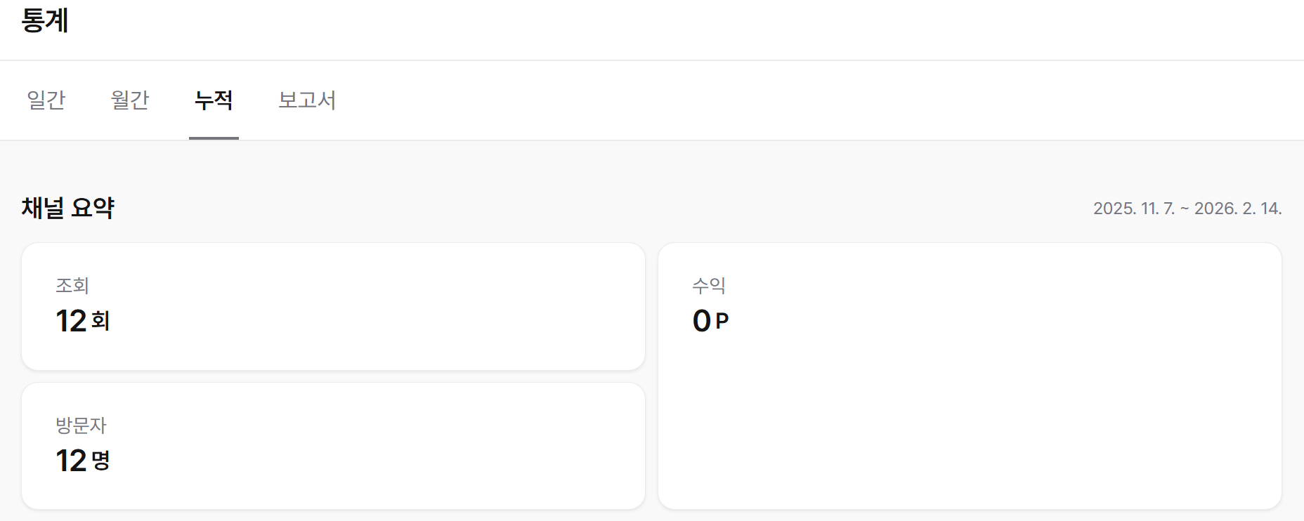Click the 통계 page title
This screenshot has height=521, width=1304.
[x=45, y=20]
